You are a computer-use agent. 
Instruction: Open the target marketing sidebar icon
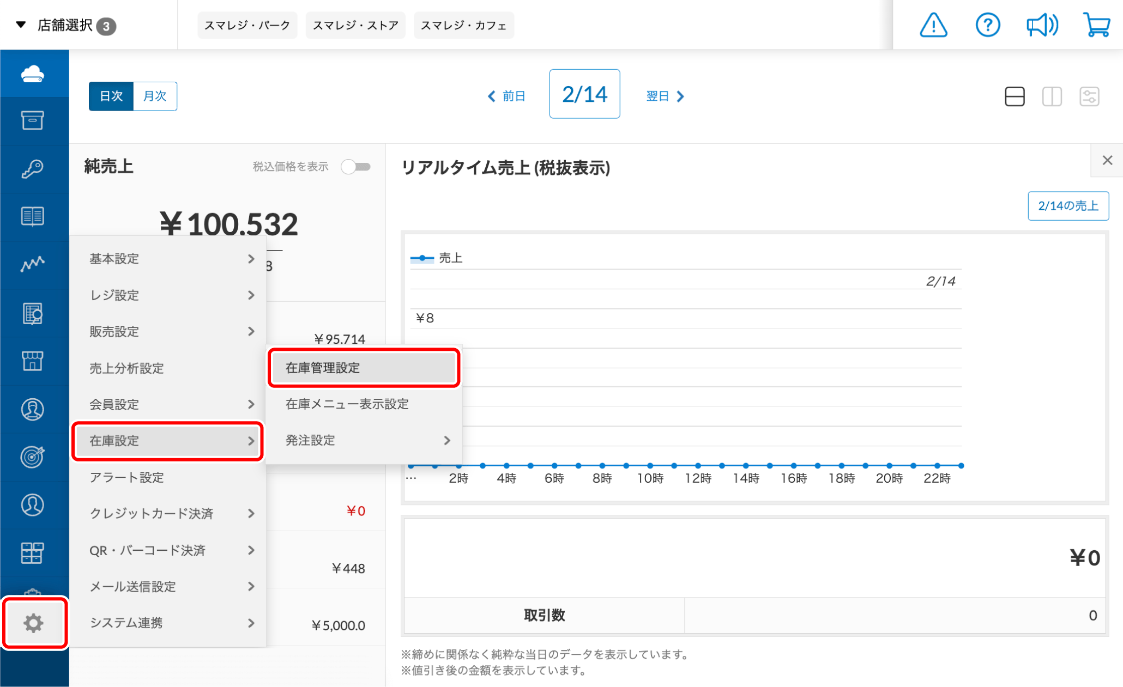click(x=33, y=457)
